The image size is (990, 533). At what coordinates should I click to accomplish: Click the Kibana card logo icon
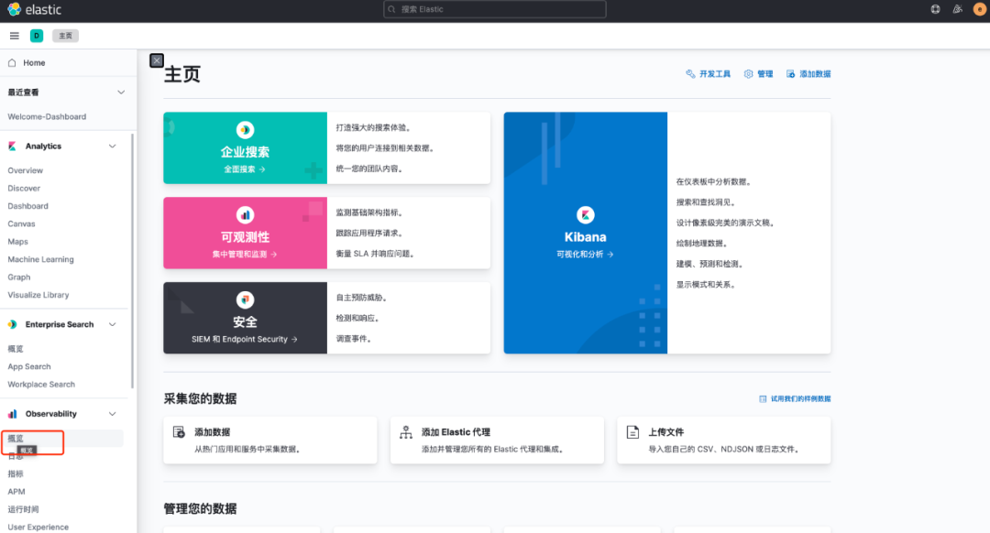[x=585, y=215]
